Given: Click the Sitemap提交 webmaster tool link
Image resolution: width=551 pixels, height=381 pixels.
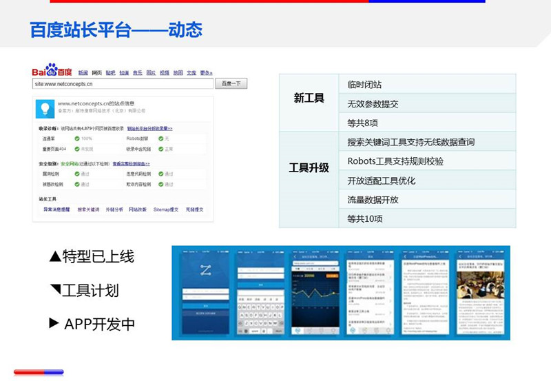Looking at the screenshot, I should 165,209.
